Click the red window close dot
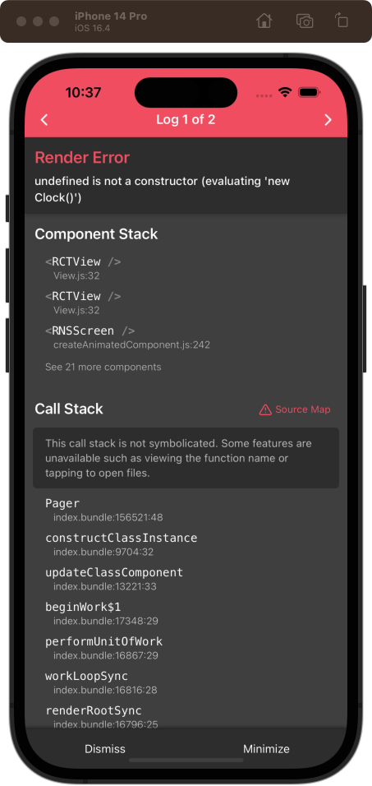 (21, 21)
